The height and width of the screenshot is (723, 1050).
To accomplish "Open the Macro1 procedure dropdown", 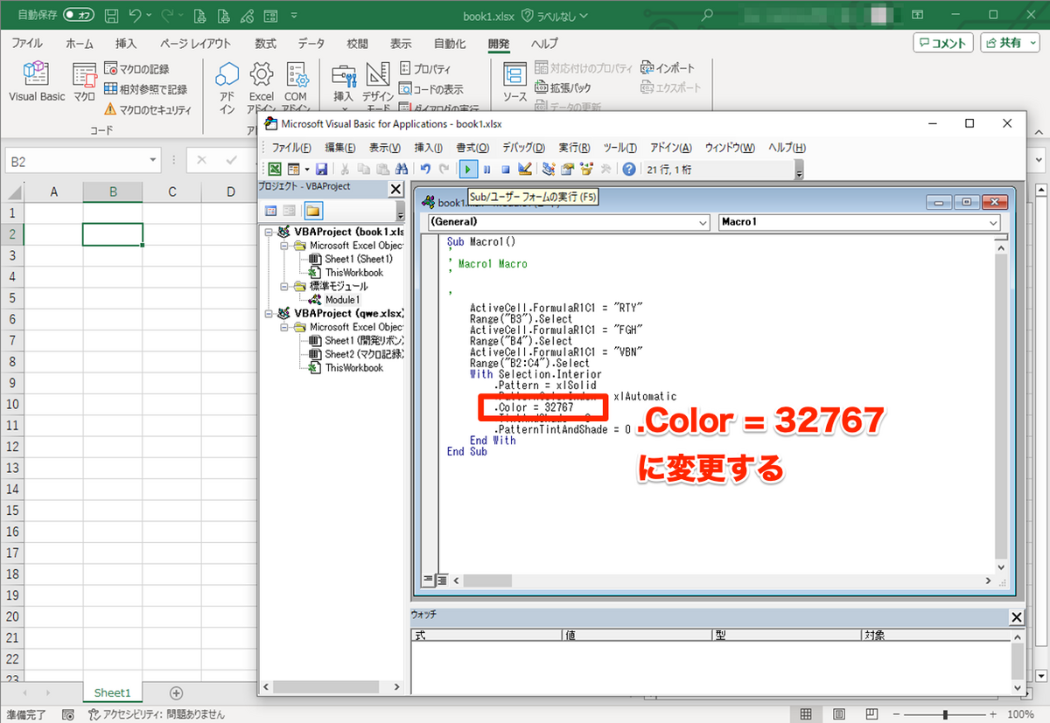I will coord(993,223).
